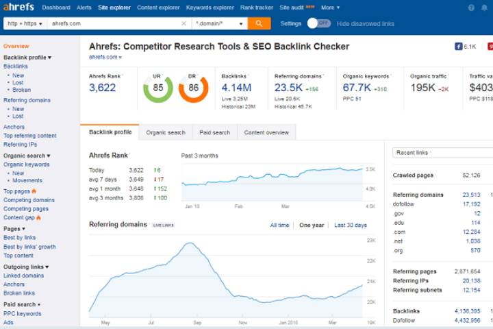Switch to the Paid search tab
Image resolution: width=493 pixels, height=329 pixels.
(215, 132)
